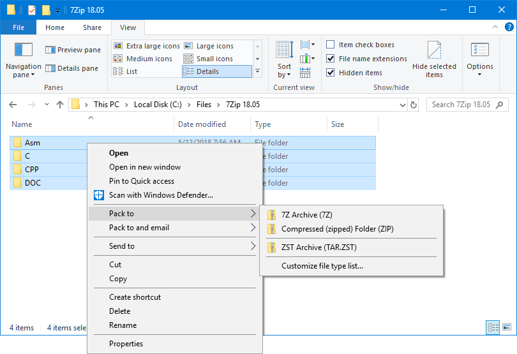Uncheck File name extensions
This screenshot has height=354, width=517.
click(x=330, y=59)
